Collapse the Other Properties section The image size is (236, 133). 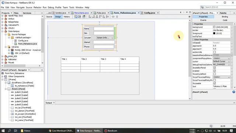click(193, 40)
